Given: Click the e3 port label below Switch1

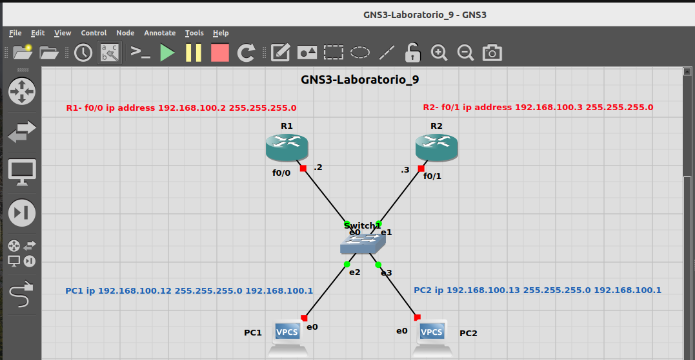Looking at the screenshot, I should [x=387, y=273].
